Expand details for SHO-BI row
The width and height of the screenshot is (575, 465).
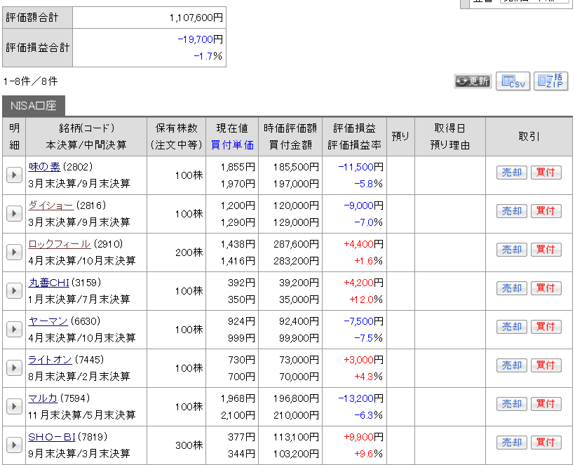(14, 445)
